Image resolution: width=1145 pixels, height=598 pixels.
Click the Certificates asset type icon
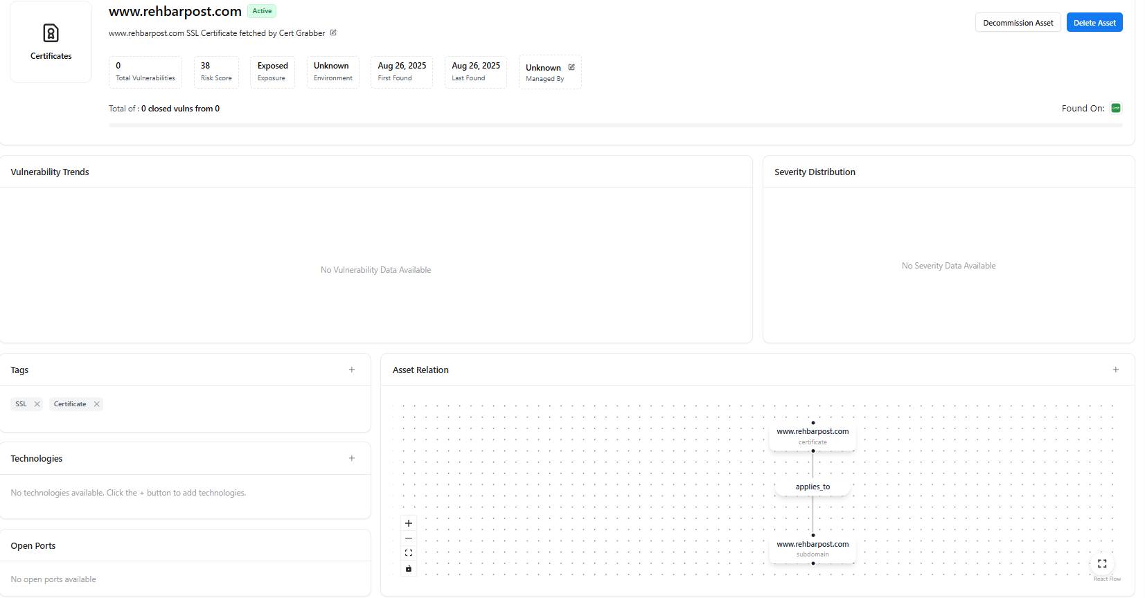tap(51, 33)
